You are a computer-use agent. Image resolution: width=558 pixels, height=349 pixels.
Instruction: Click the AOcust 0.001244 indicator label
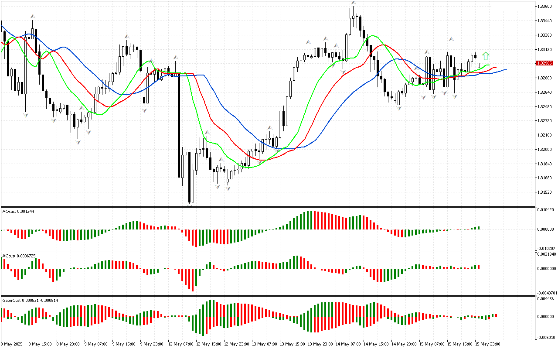[18, 211]
